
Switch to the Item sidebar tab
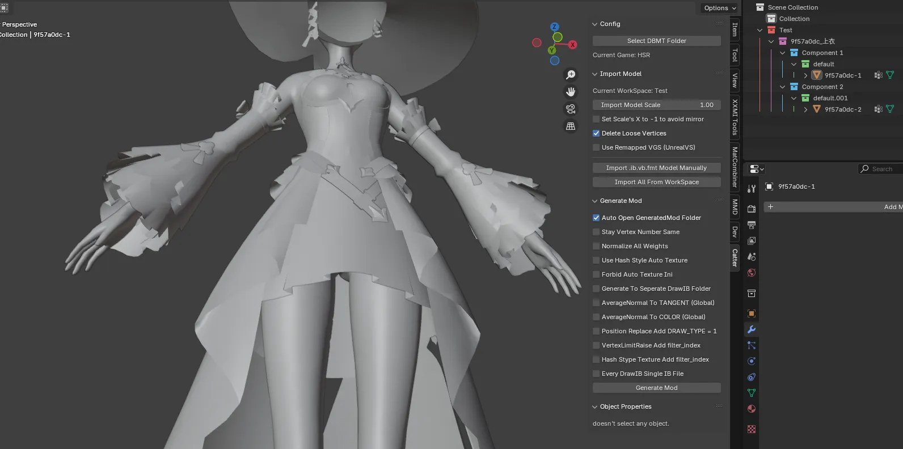pos(735,29)
